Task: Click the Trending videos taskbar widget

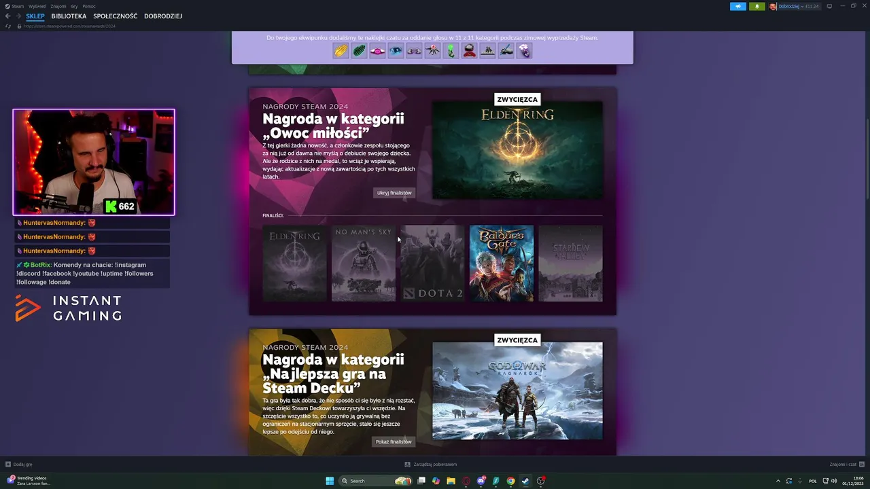Action: pos(29,481)
